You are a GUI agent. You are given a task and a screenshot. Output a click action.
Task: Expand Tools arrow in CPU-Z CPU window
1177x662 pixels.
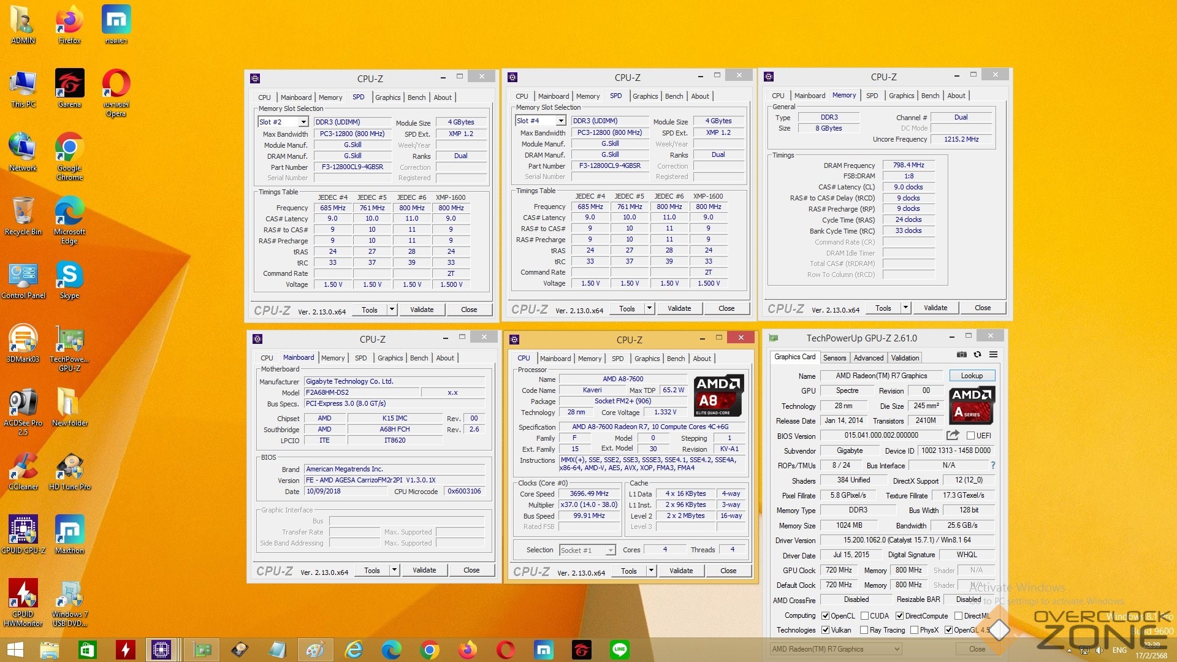(651, 571)
